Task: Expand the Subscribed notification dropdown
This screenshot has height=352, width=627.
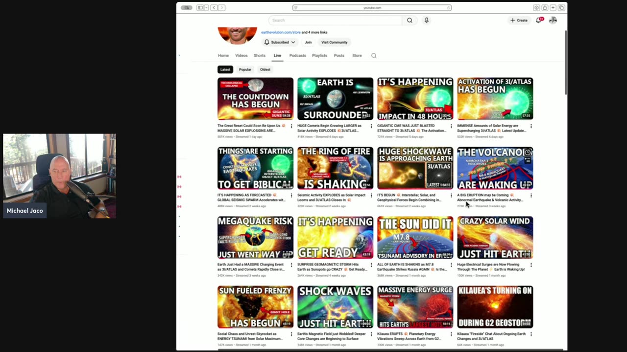Action: [280, 42]
